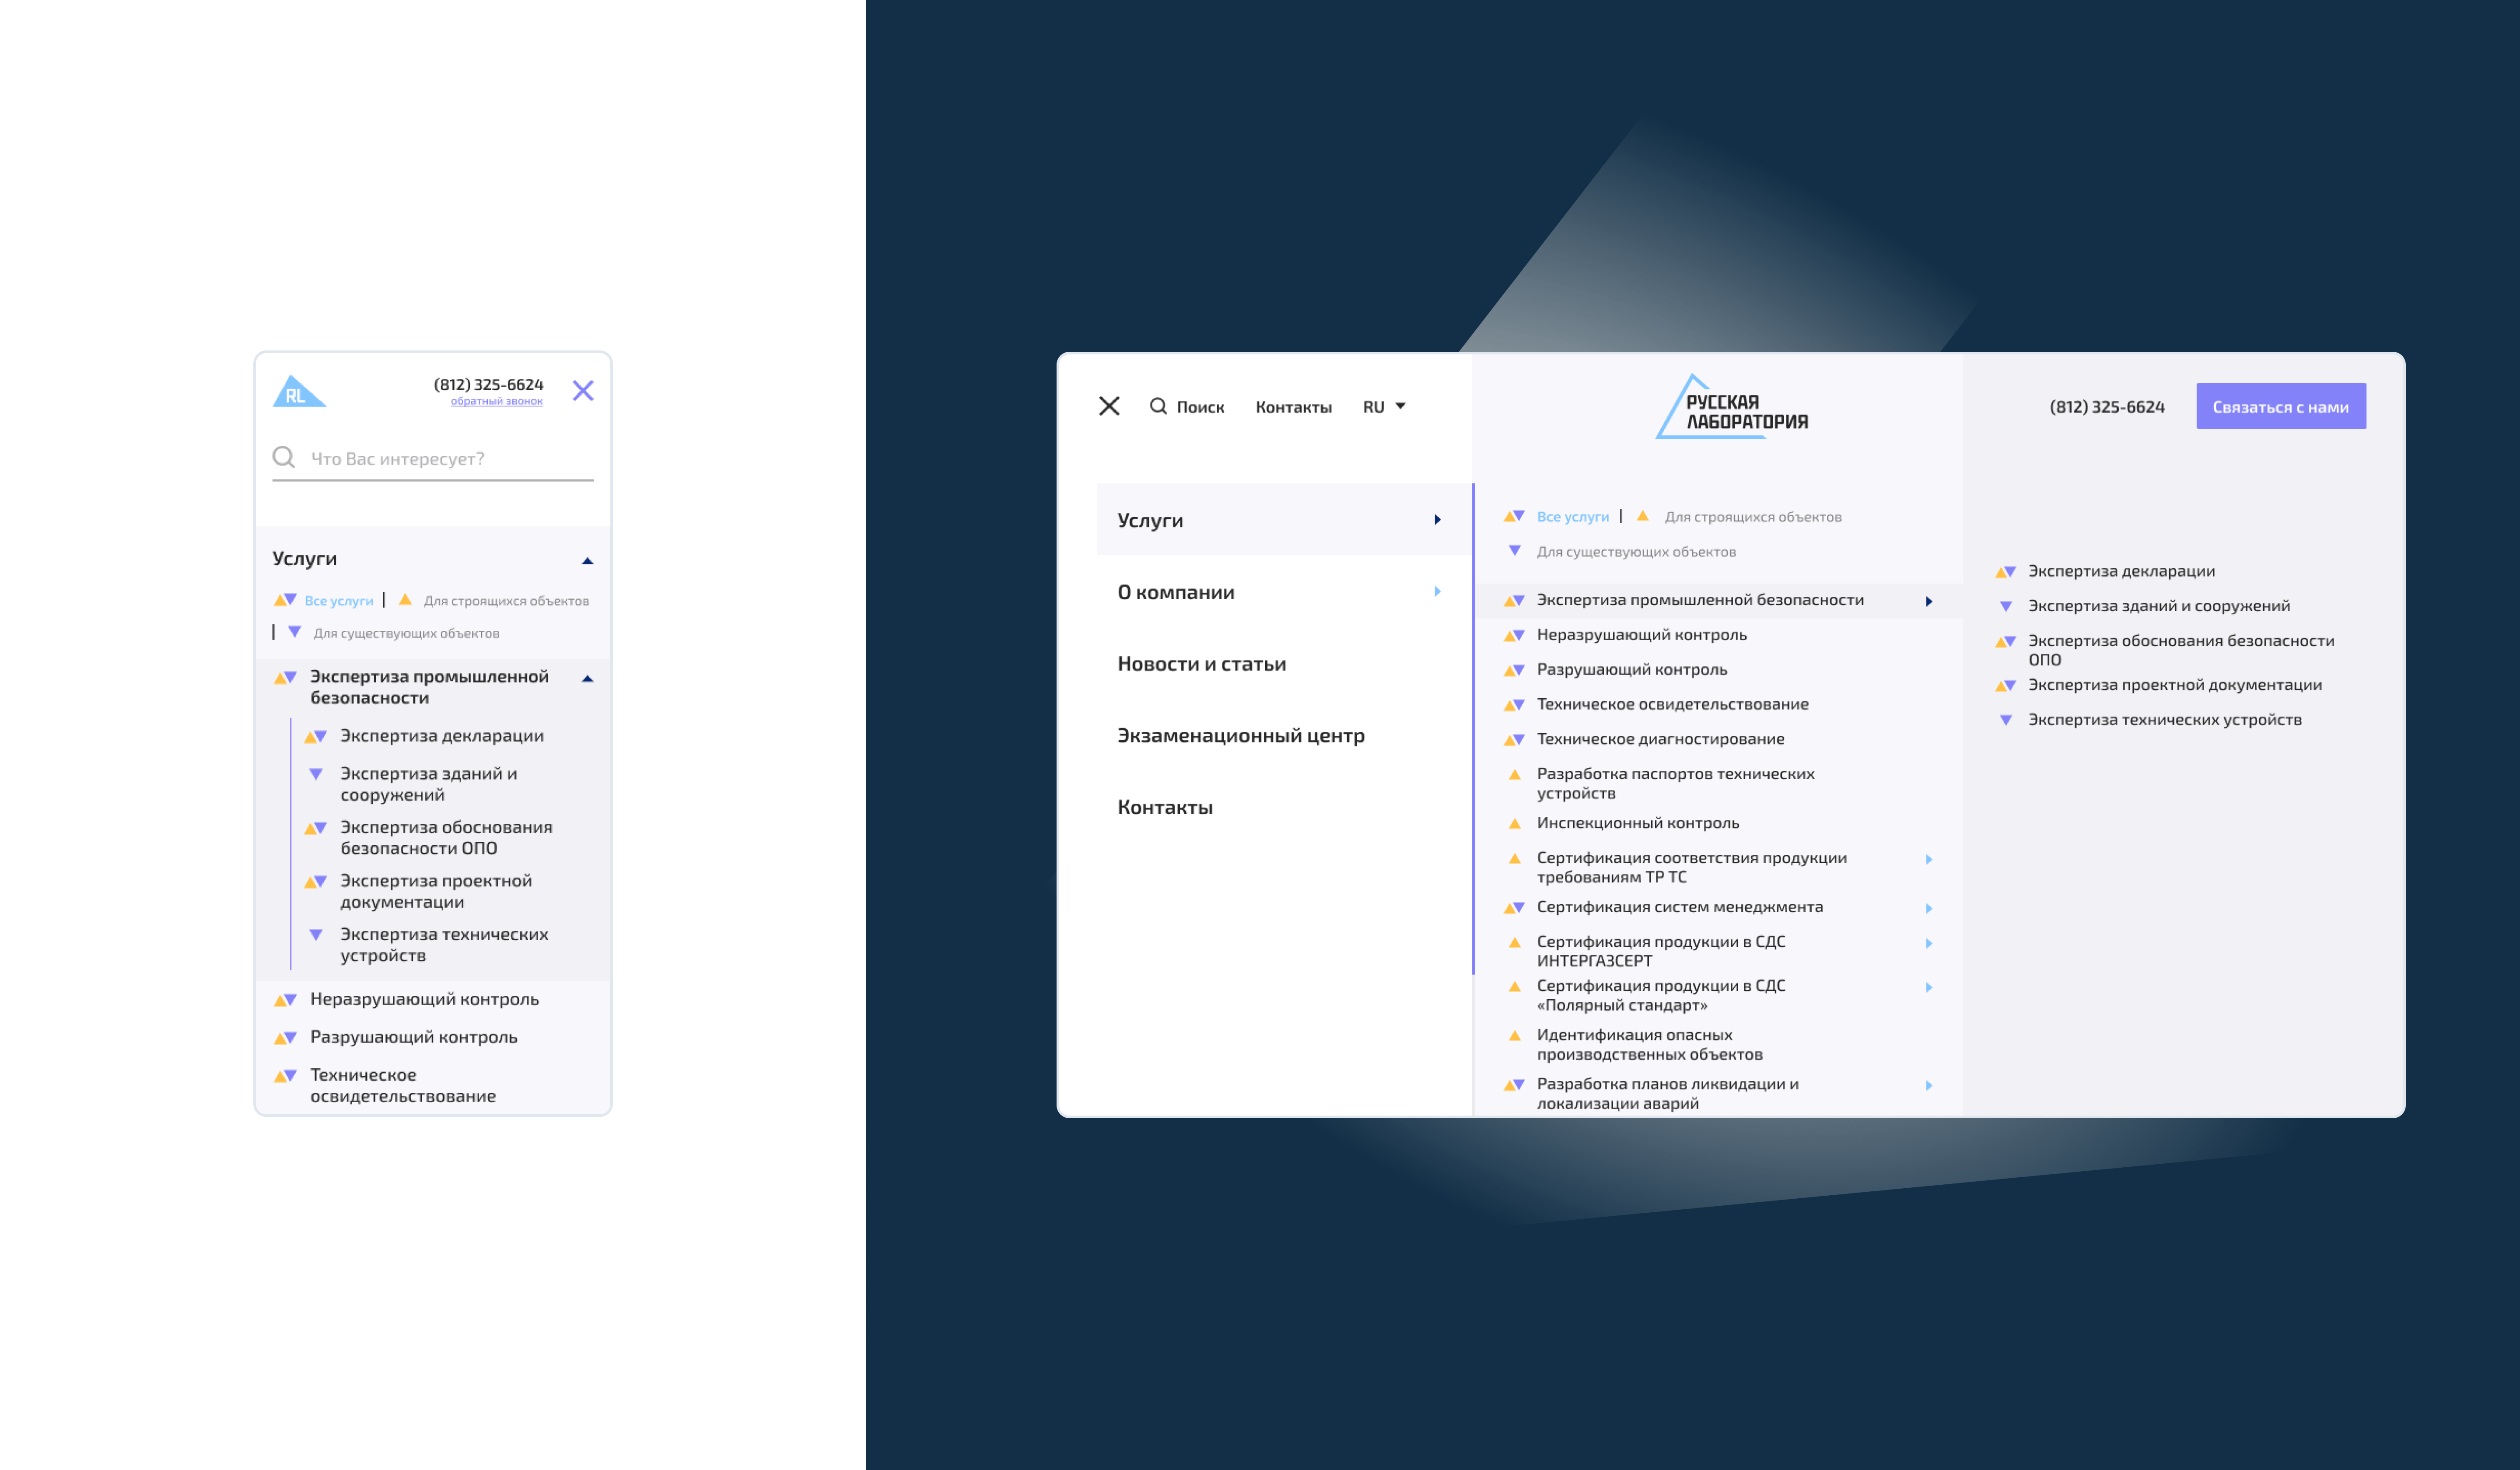The height and width of the screenshot is (1470, 2520).
Task: Click the Русская Лаборатория logo
Action: (x=1732, y=408)
